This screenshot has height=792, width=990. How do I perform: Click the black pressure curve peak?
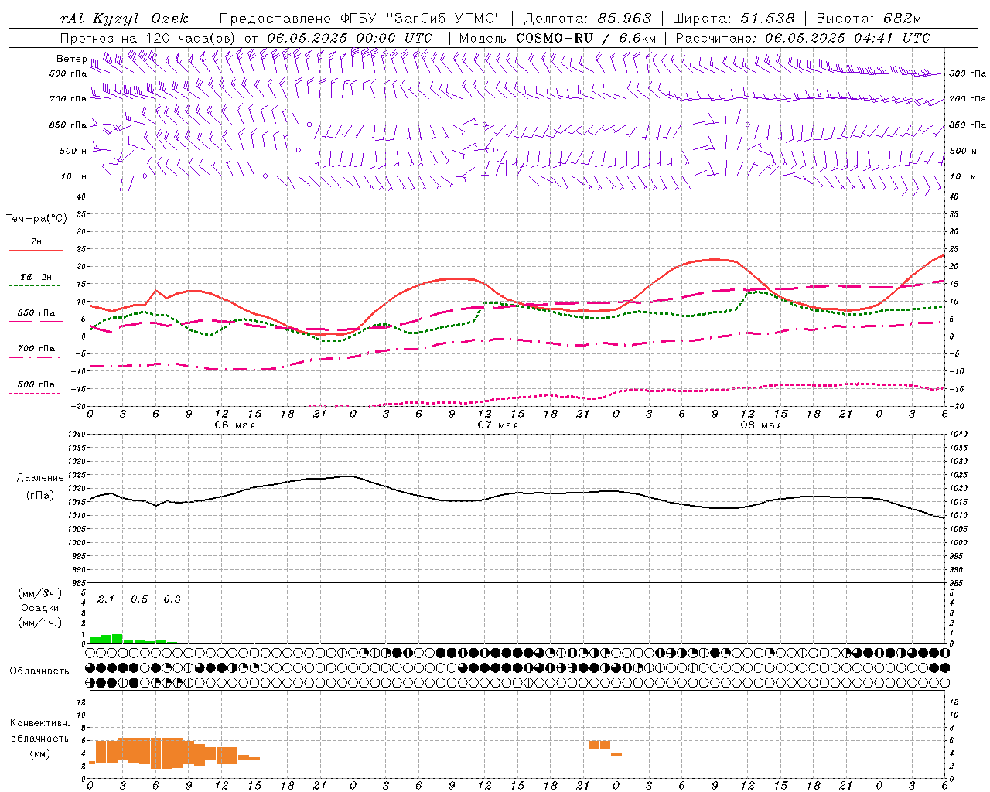pyautogui.click(x=350, y=476)
